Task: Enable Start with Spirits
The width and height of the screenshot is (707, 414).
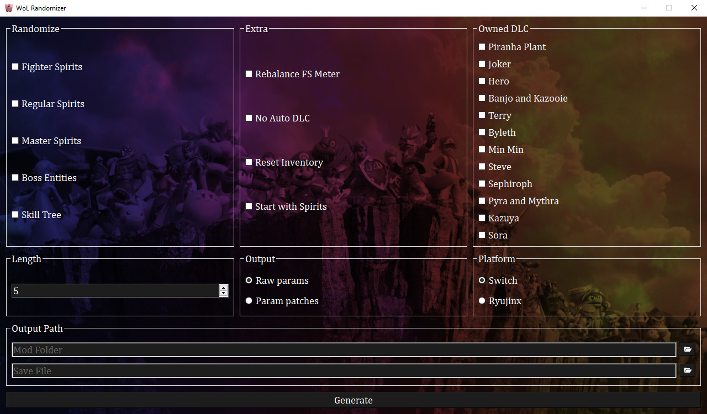Action: coord(249,206)
